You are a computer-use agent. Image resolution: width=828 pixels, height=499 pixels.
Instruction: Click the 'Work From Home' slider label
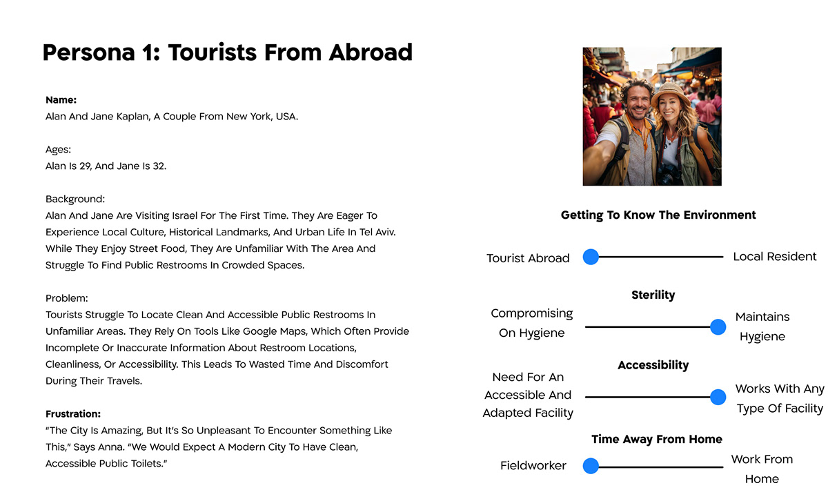pyautogui.click(x=762, y=469)
